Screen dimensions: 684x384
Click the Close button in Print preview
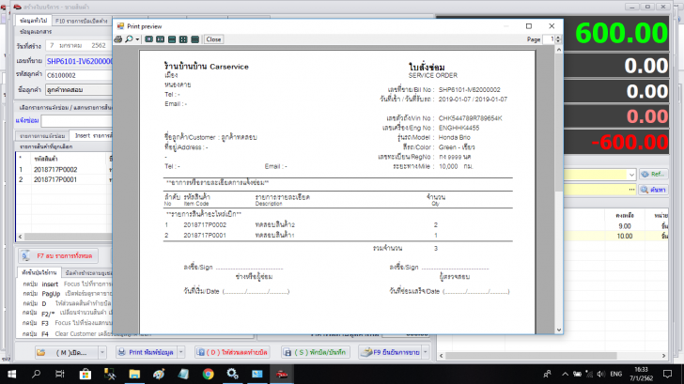213,39
